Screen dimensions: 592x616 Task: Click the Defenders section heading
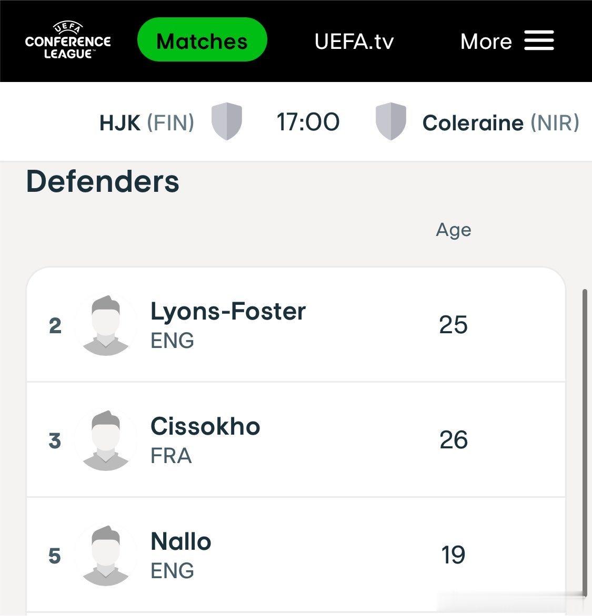tap(103, 181)
